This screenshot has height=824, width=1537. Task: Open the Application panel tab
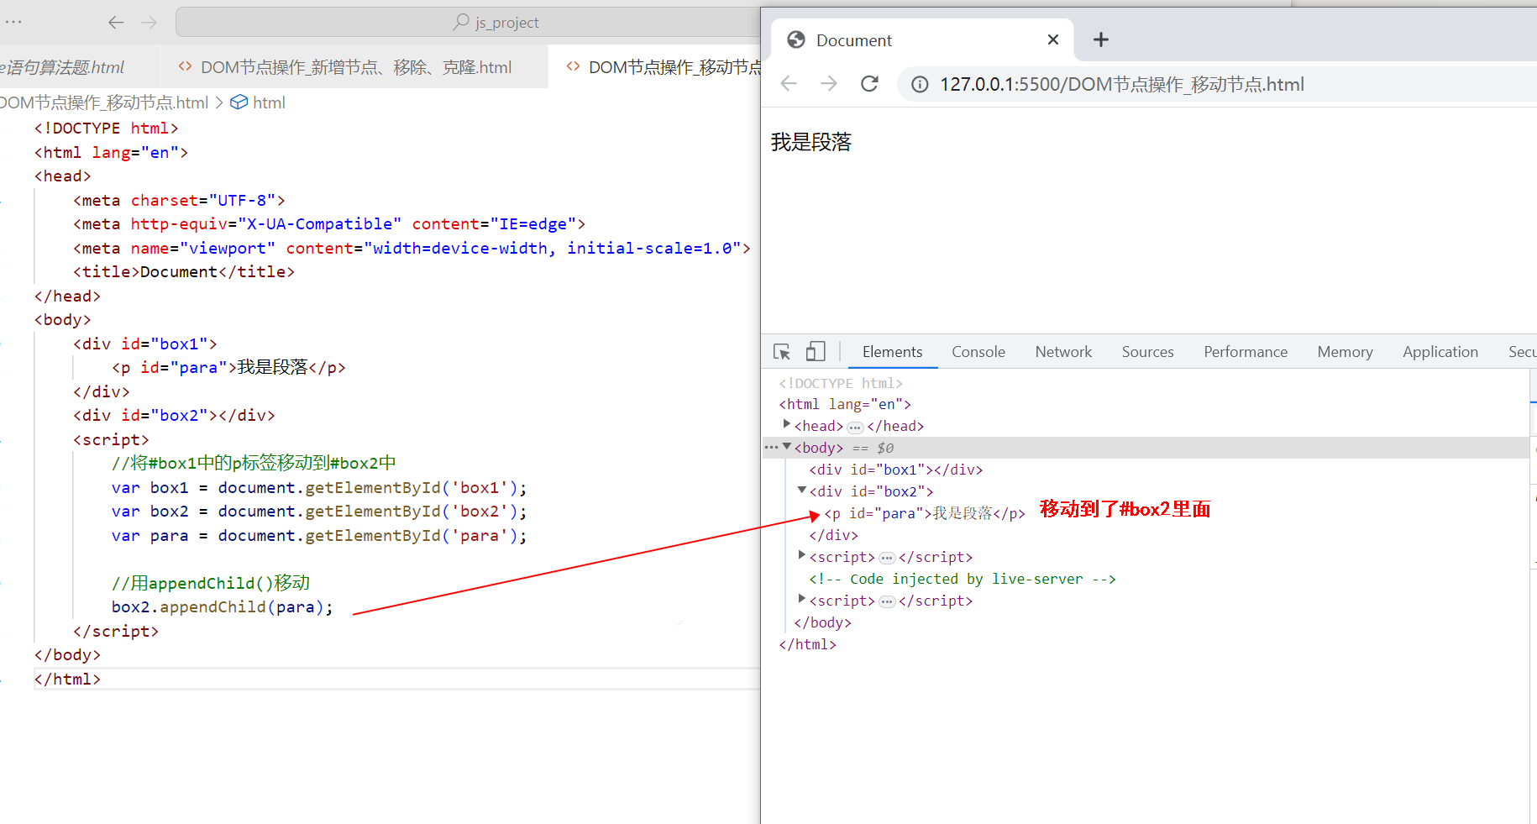click(x=1440, y=352)
